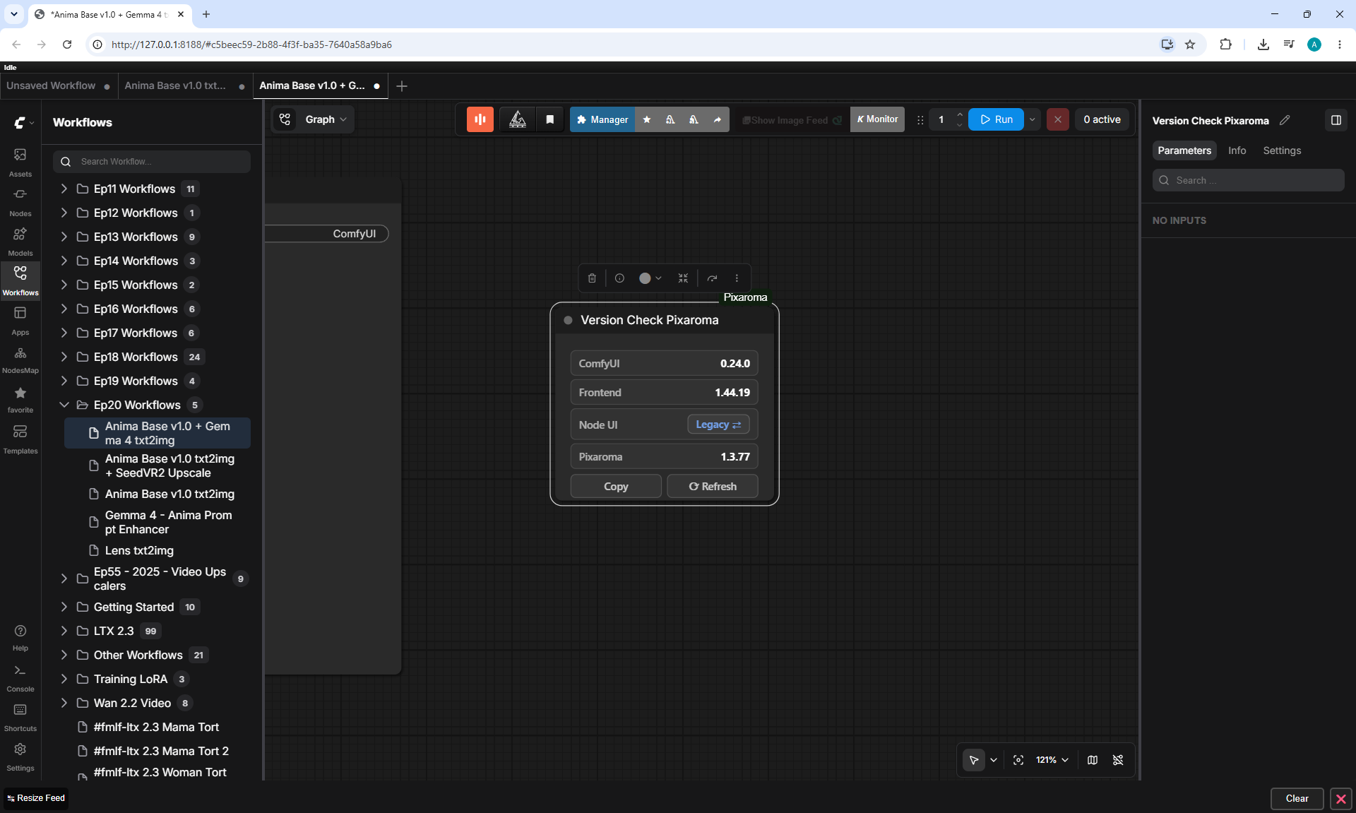
Task: Toggle the select mode cursor tool
Action: click(x=974, y=760)
